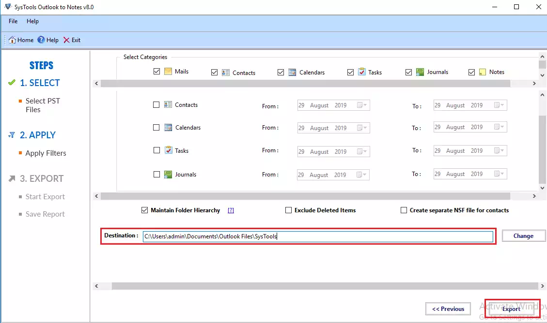Enable the Calendars date filter checkbox
Screen dimensions: 547x323
pyautogui.click(x=156, y=127)
